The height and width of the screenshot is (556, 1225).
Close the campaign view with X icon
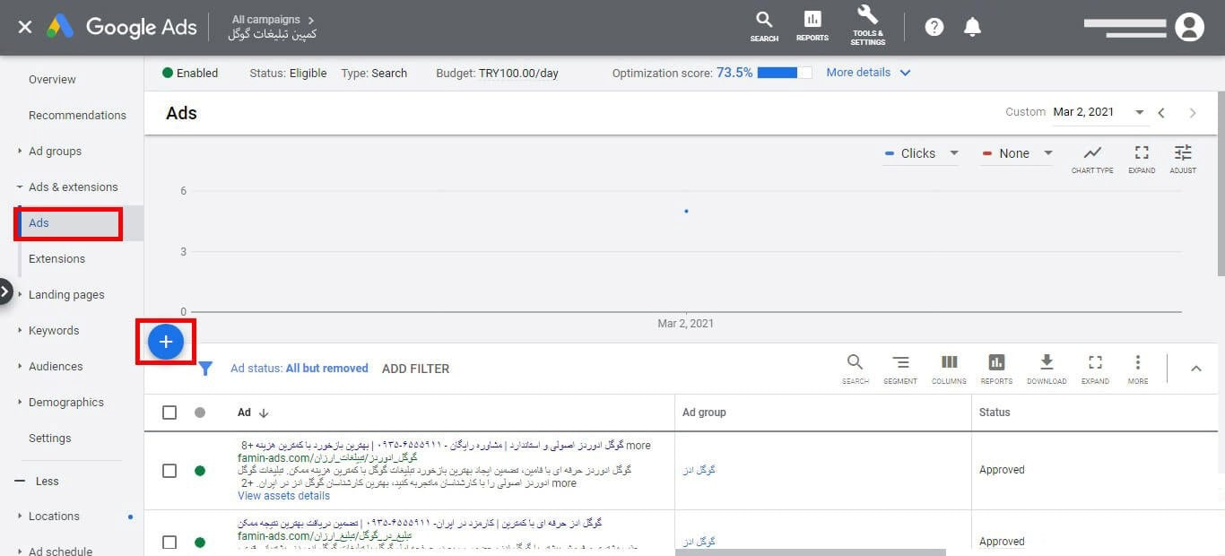coord(25,27)
